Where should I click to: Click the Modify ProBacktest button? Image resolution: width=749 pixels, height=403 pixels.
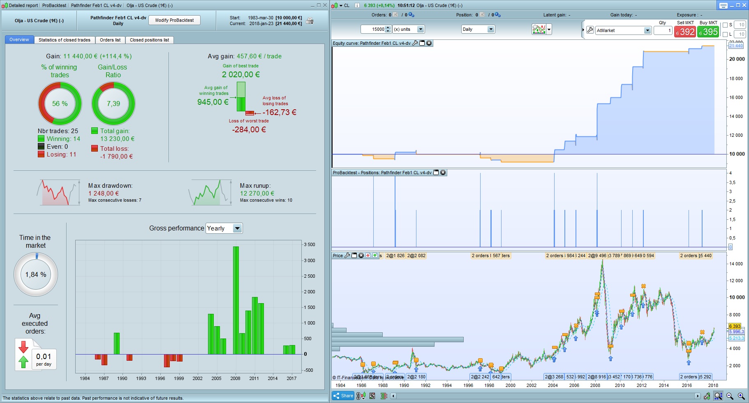[174, 20]
